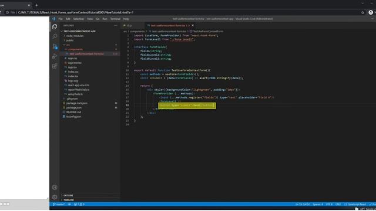Open index.tsx file

point(73,76)
